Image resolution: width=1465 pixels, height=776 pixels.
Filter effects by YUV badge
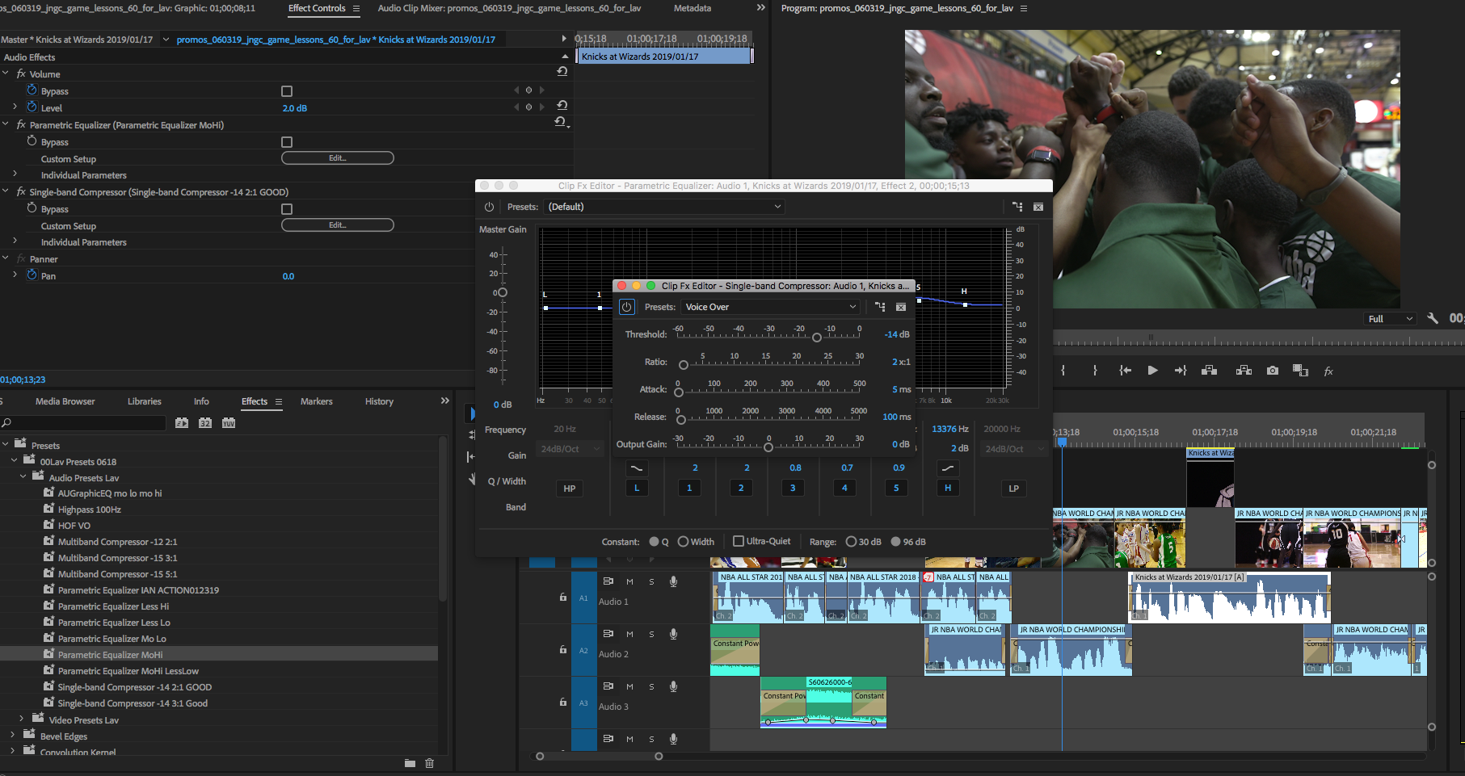click(229, 422)
